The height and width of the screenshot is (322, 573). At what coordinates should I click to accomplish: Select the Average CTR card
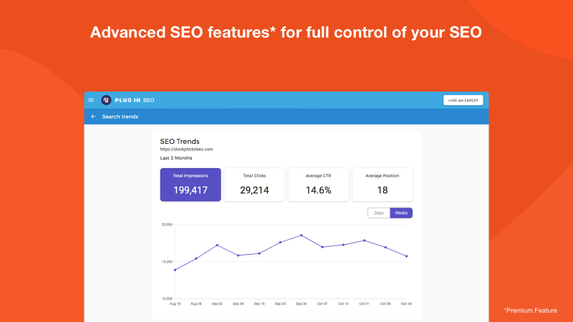(x=318, y=185)
